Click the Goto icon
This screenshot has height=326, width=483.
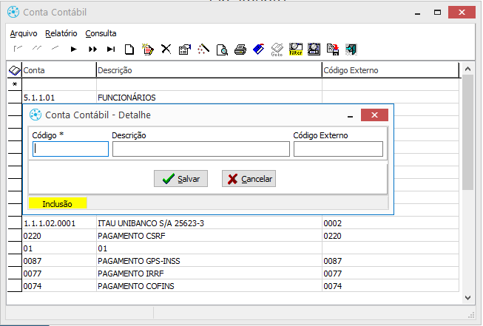277,50
